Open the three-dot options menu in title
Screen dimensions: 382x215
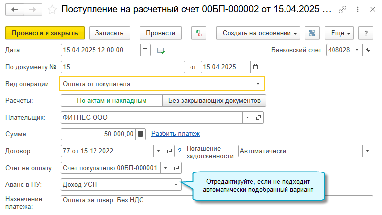(358, 9)
